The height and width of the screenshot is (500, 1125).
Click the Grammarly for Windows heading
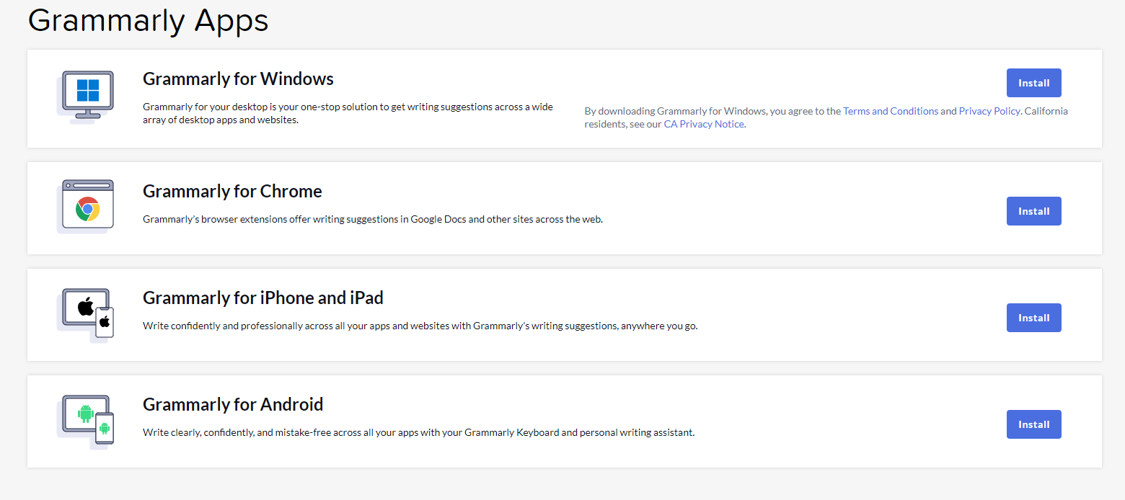tap(238, 79)
